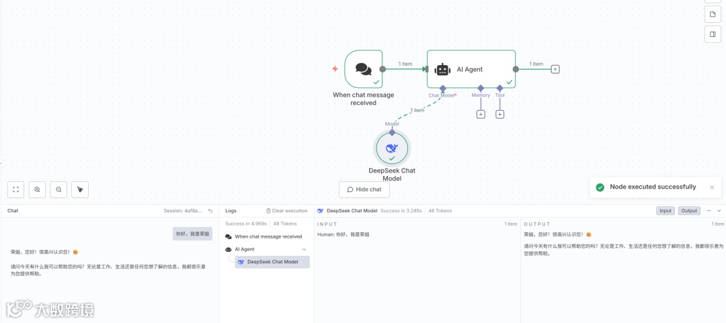
Task: Click the Session 4af8a… identifier
Action: [183, 211]
